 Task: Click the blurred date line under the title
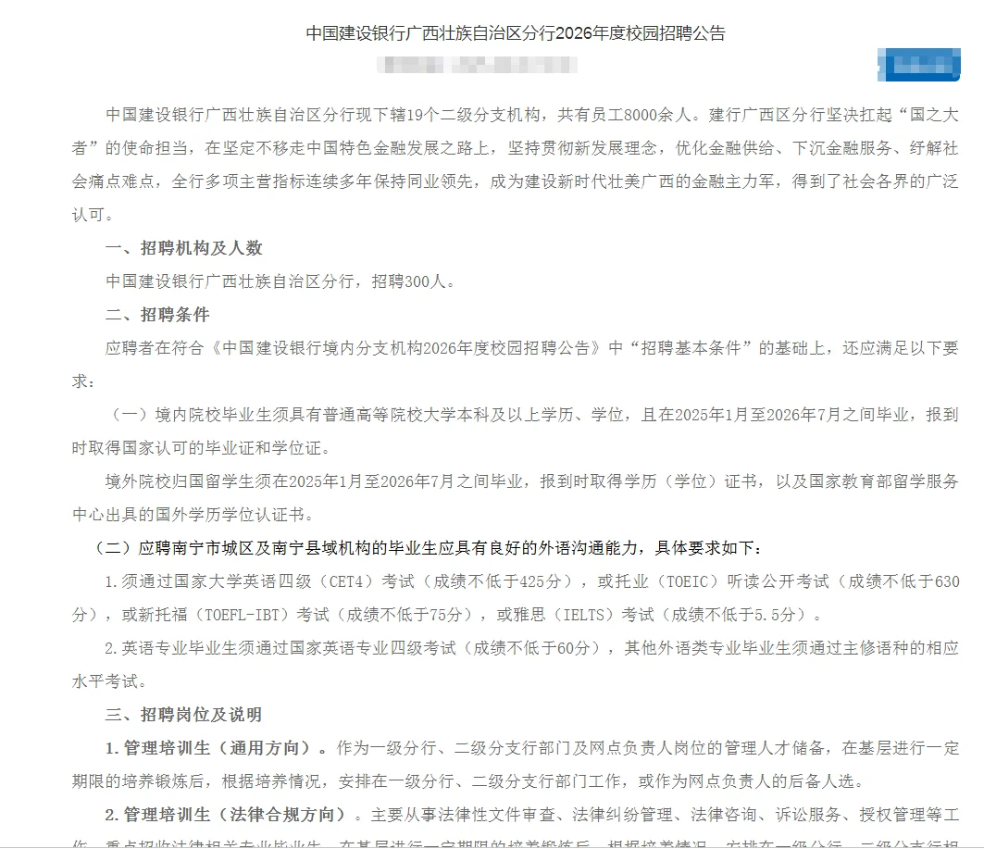477,65
